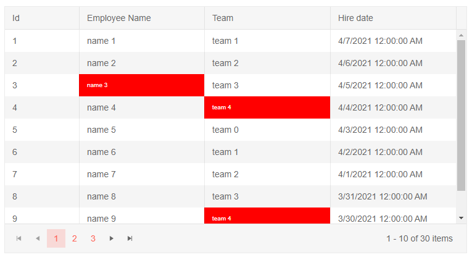472x260 pixels.
Task: Click the vertical scrollbar thumb
Action: tap(461, 115)
